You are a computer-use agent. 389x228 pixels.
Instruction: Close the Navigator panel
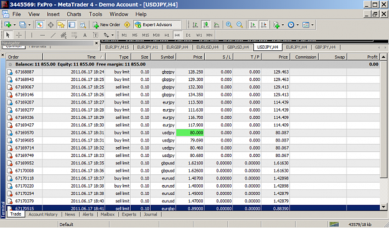96,43
